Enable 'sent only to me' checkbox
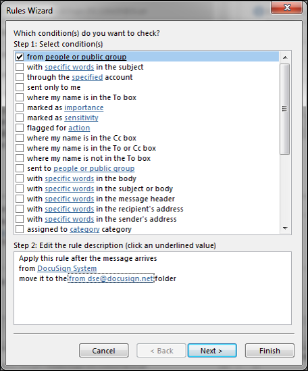 tap(20, 87)
